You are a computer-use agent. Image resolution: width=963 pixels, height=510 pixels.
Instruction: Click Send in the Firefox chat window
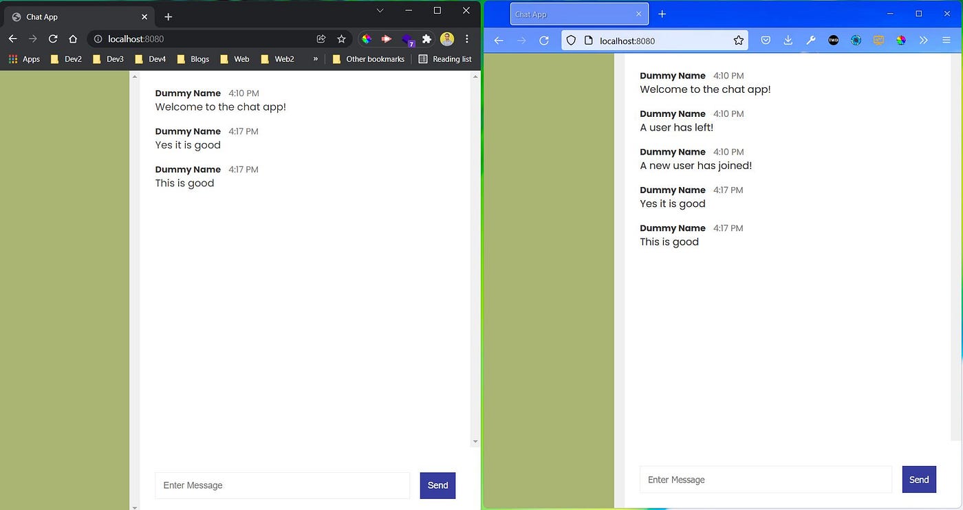[919, 480]
